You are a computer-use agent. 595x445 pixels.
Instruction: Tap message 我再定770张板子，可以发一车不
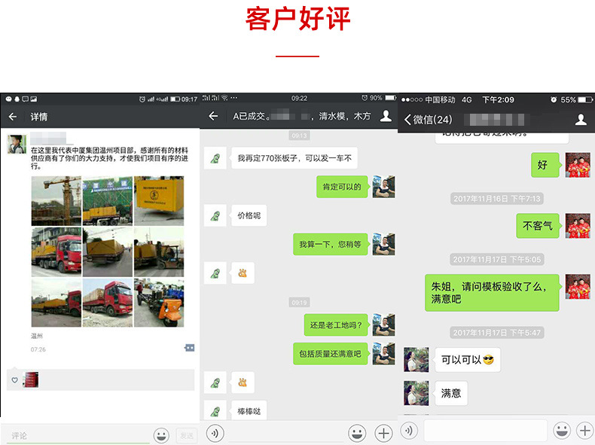click(294, 158)
